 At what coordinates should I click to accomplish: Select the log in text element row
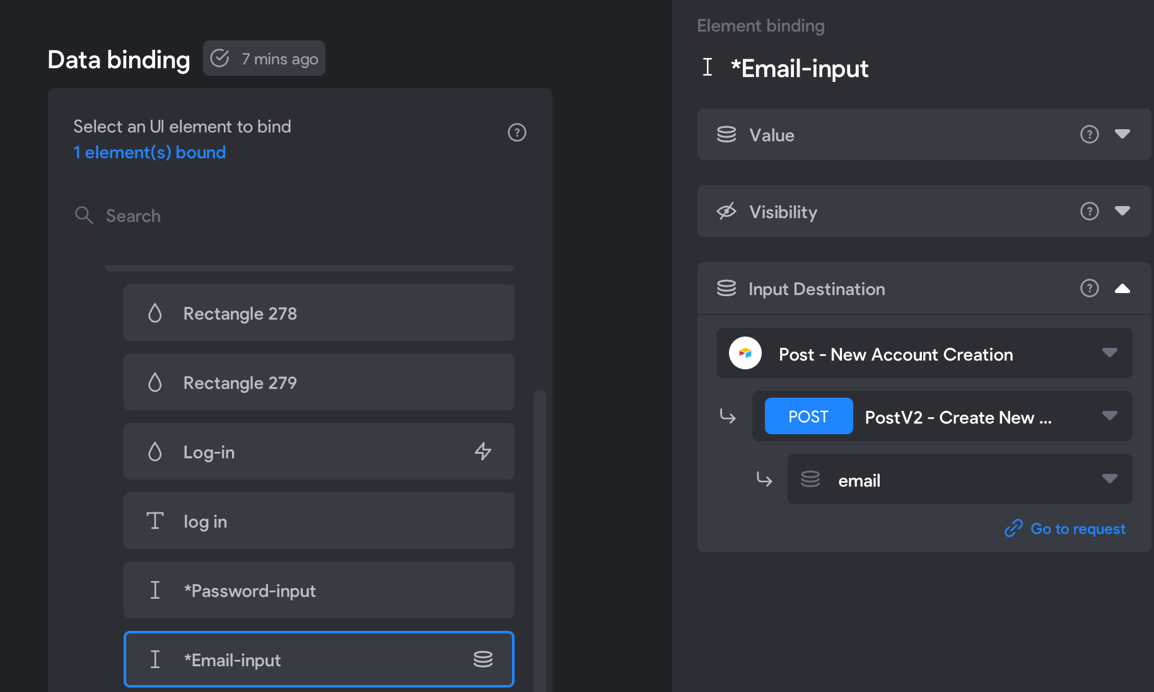point(319,521)
